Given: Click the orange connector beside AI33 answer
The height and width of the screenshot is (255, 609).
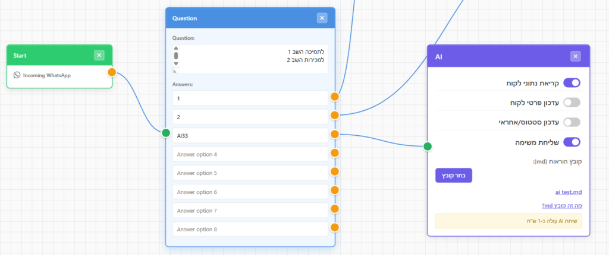Looking at the screenshot, I should pyautogui.click(x=334, y=134).
